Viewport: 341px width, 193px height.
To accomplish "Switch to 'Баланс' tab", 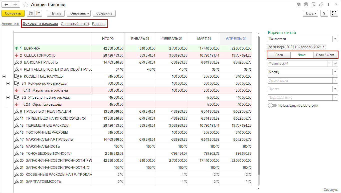I will point(98,24).
